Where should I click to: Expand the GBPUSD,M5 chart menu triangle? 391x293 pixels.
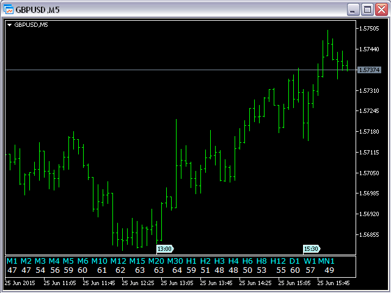10,25
